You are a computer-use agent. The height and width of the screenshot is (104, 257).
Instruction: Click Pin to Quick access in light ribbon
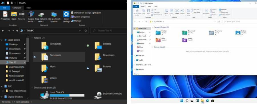point(137,12)
